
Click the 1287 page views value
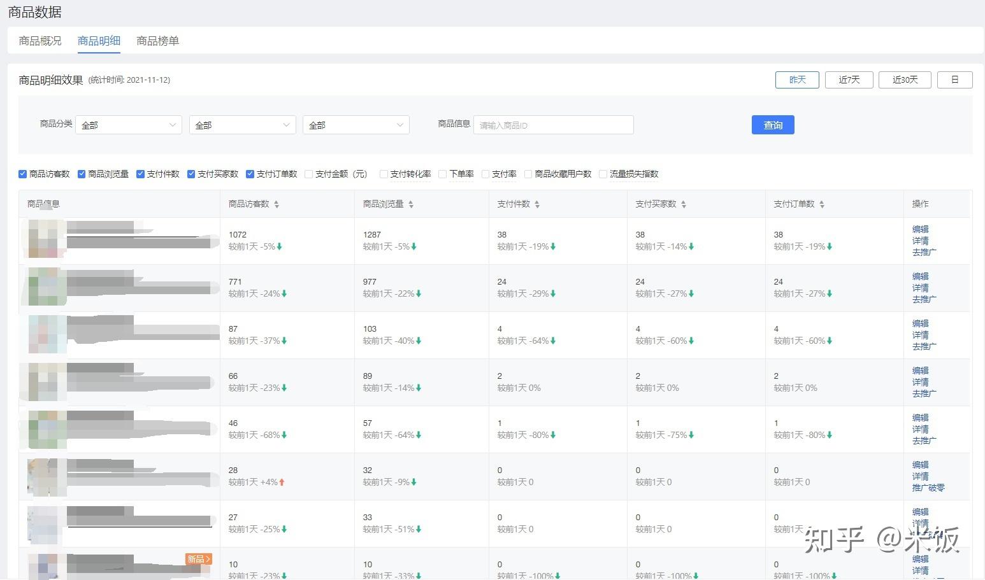click(x=372, y=235)
